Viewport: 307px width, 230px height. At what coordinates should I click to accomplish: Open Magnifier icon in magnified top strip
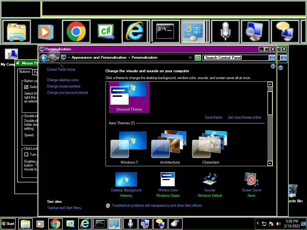[x=255, y=31]
